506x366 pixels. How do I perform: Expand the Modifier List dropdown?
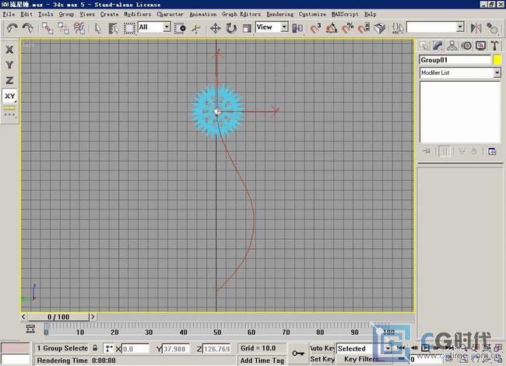[497, 72]
